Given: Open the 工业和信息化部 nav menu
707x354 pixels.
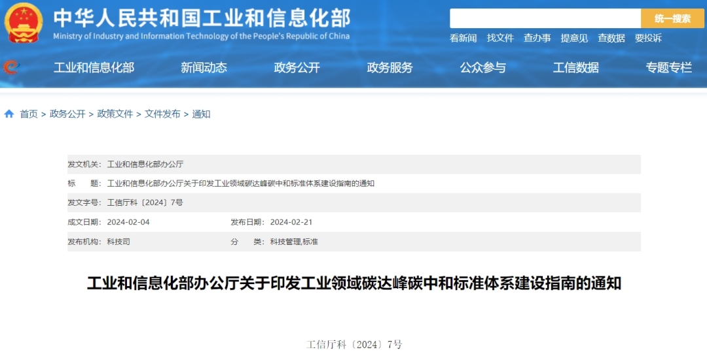Looking at the screenshot, I should click(94, 67).
